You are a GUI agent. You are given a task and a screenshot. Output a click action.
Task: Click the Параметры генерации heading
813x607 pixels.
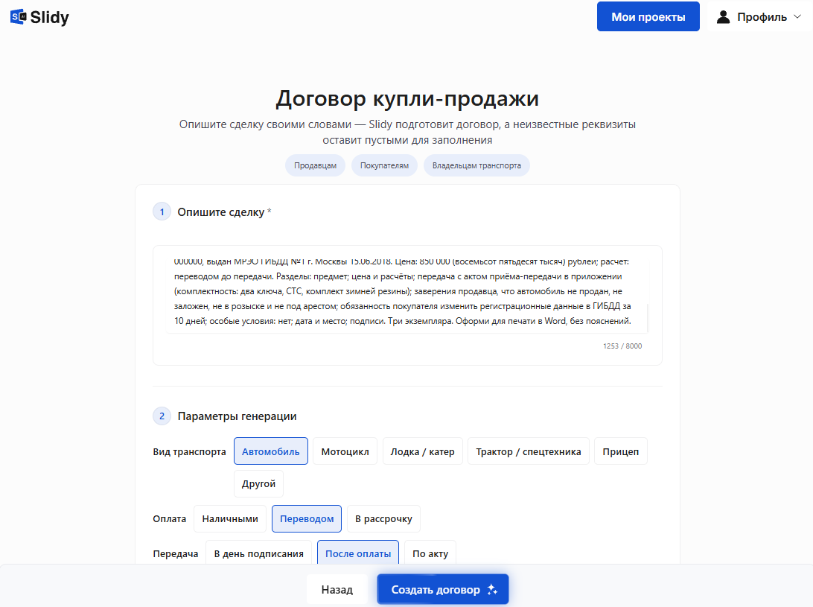pos(237,416)
